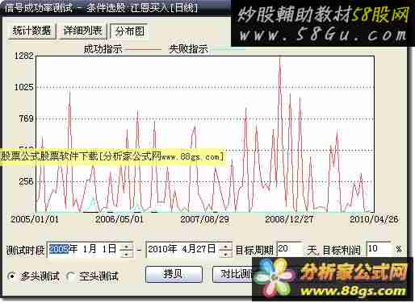Click the 拷贝 button

click(x=174, y=274)
